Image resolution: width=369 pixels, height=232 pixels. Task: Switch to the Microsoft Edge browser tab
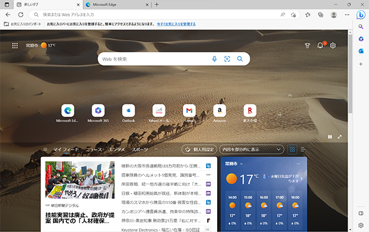117,4
